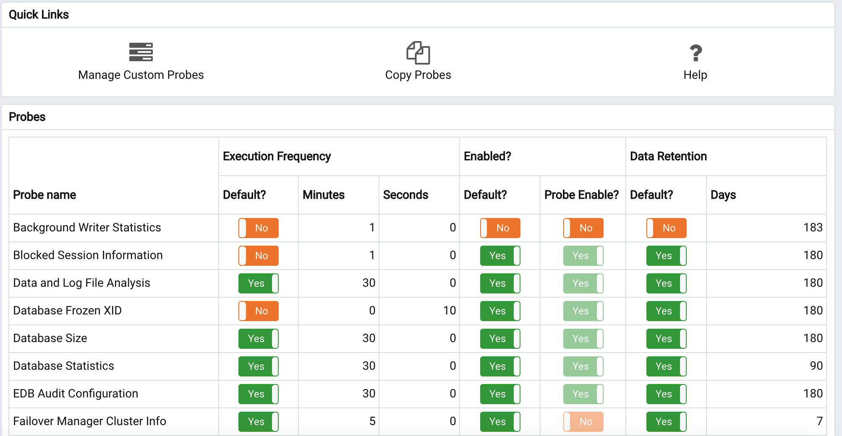Image resolution: width=842 pixels, height=436 pixels.
Task: Toggle Enabled default for Blocked Session Information
Action: pos(500,256)
